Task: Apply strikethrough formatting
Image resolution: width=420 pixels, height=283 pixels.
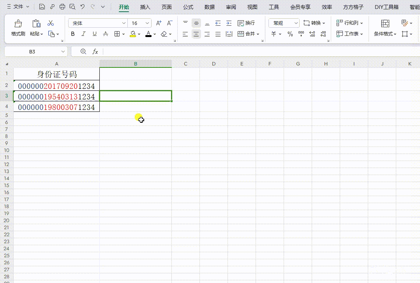Action: [x=106, y=34]
